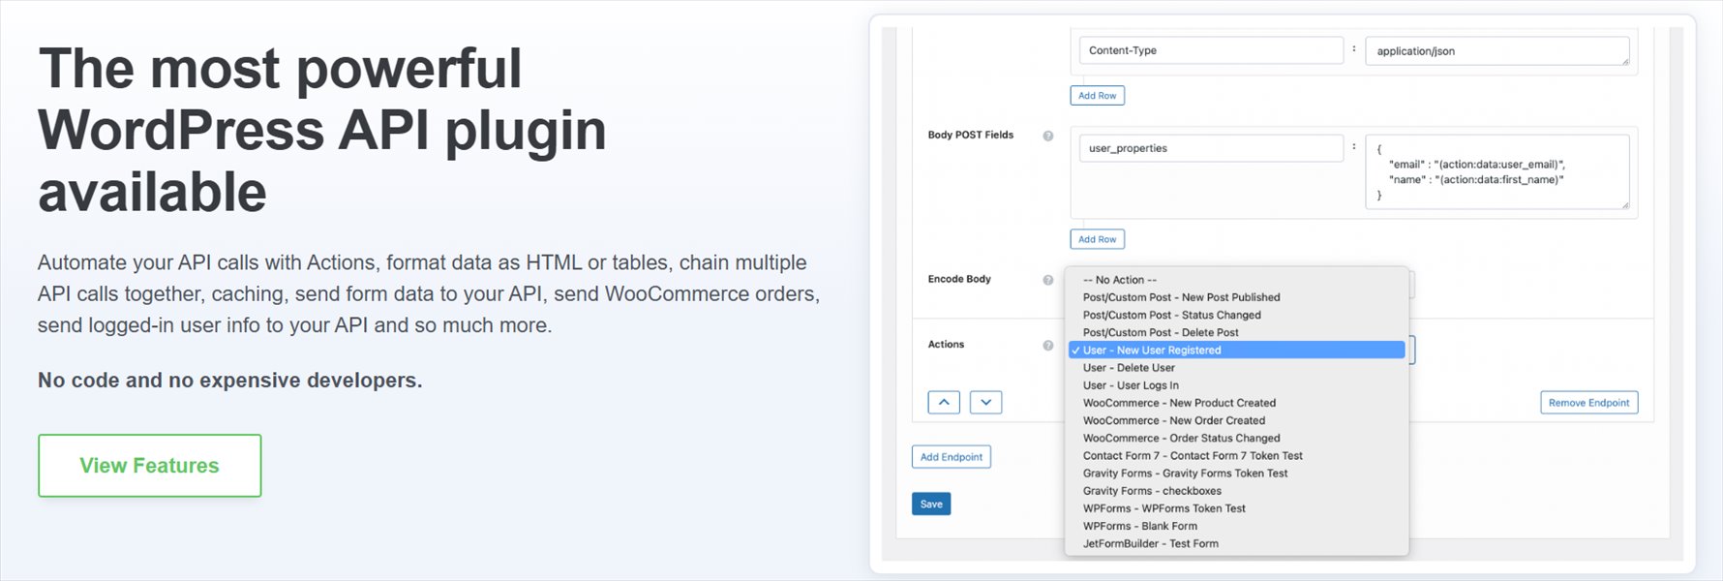
Task: Select "Gravity Forms - checkboxes" option
Action: click(1152, 491)
